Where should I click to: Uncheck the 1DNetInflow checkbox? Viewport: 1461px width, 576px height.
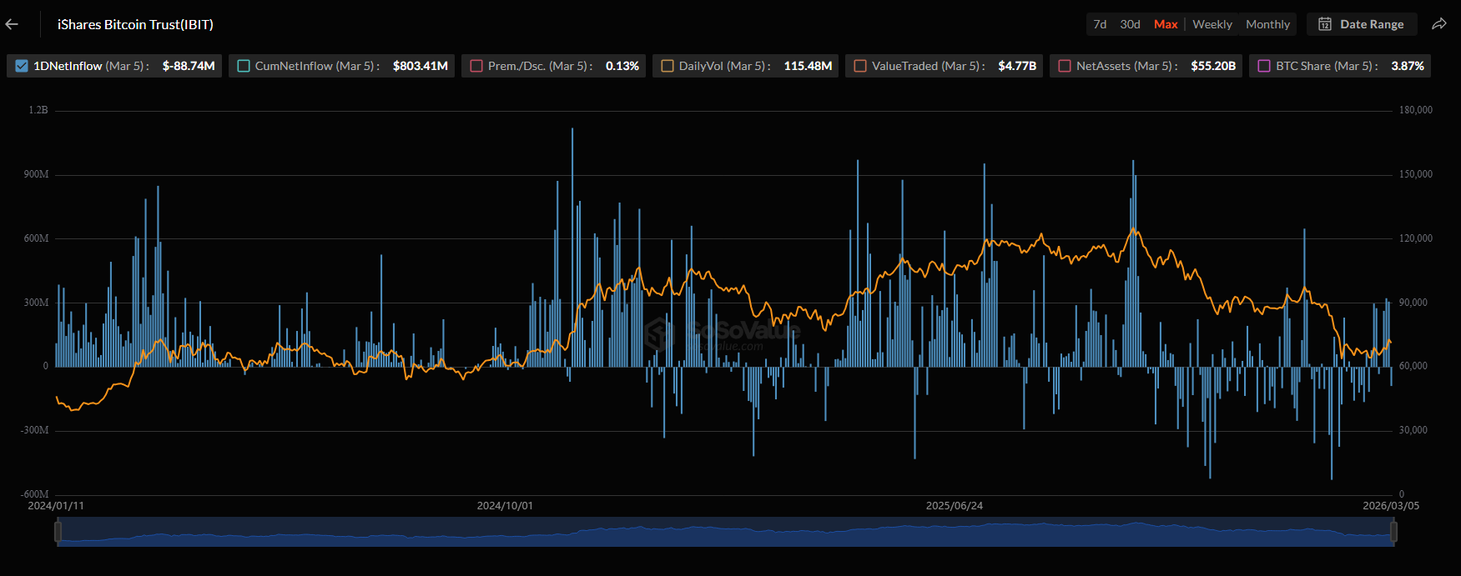click(22, 66)
